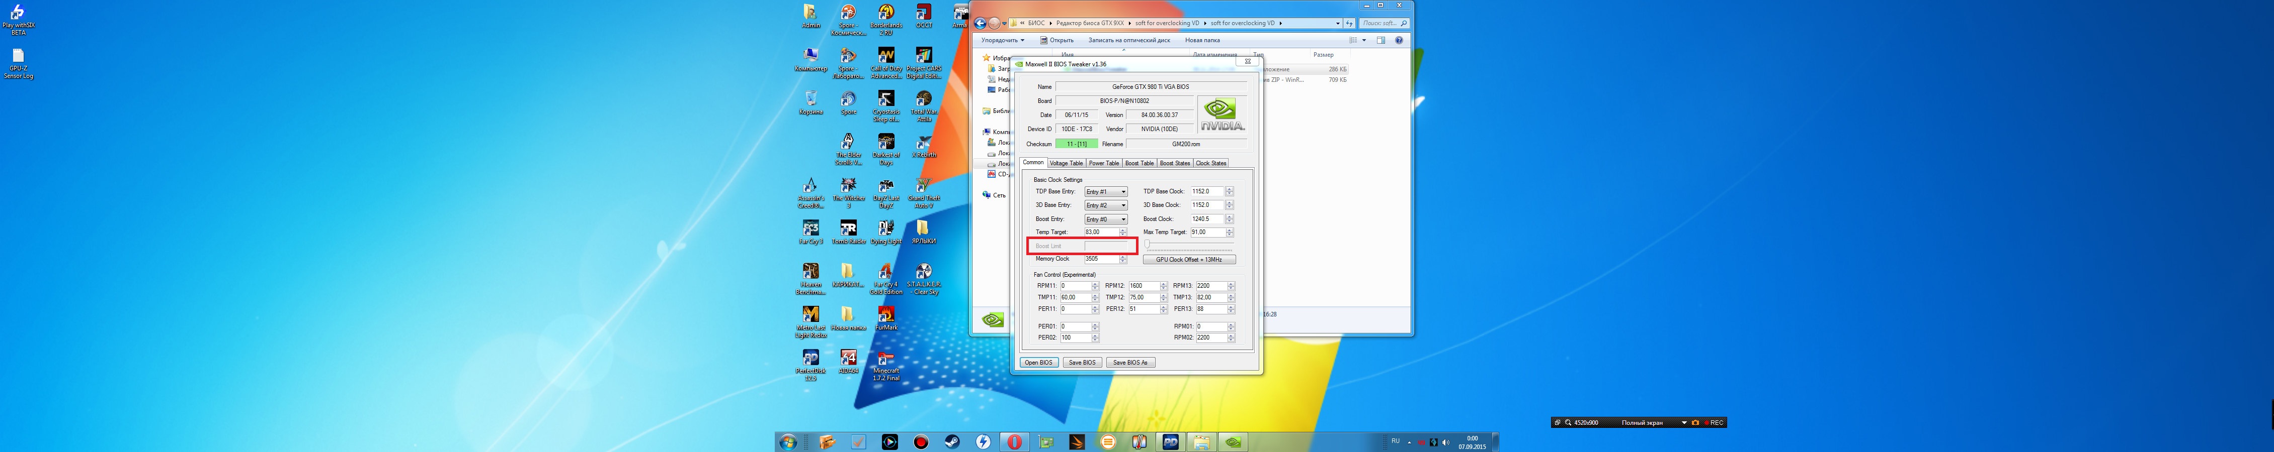
Task: Switch to the Voltage Table tab
Action: 1066,163
